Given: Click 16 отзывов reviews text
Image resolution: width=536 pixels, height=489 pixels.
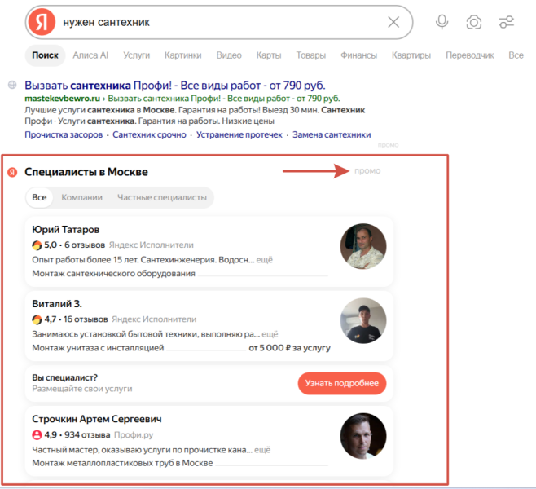Looking at the screenshot, I should pyautogui.click(x=86, y=319).
